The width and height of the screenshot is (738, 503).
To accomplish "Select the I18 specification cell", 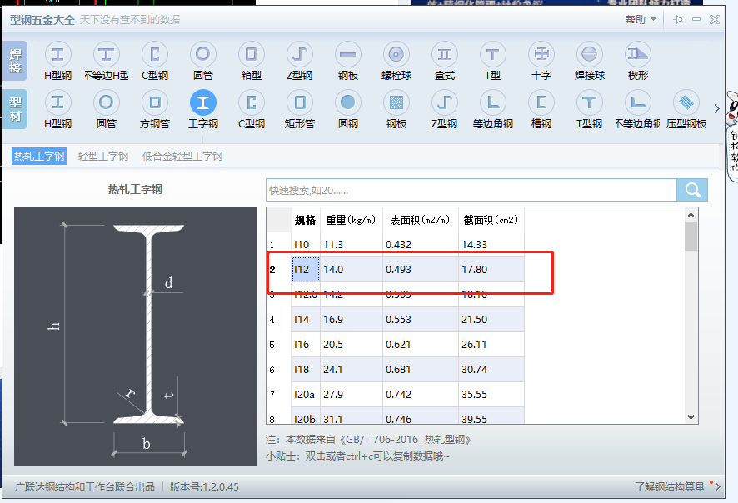I will coord(306,370).
